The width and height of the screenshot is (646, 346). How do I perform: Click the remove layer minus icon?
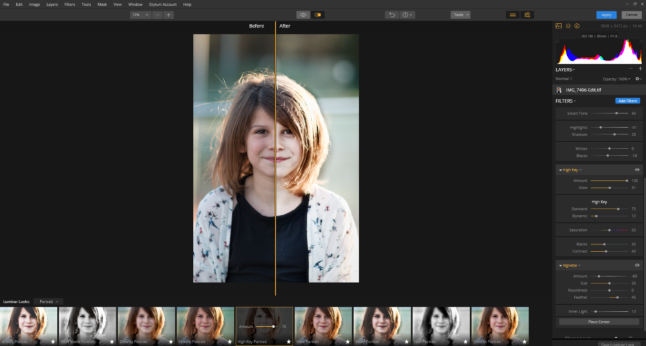[x=630, y=69]
